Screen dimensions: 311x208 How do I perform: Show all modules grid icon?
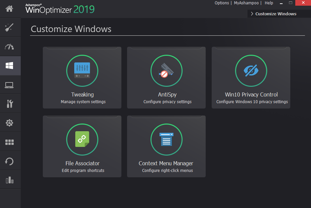9,142
